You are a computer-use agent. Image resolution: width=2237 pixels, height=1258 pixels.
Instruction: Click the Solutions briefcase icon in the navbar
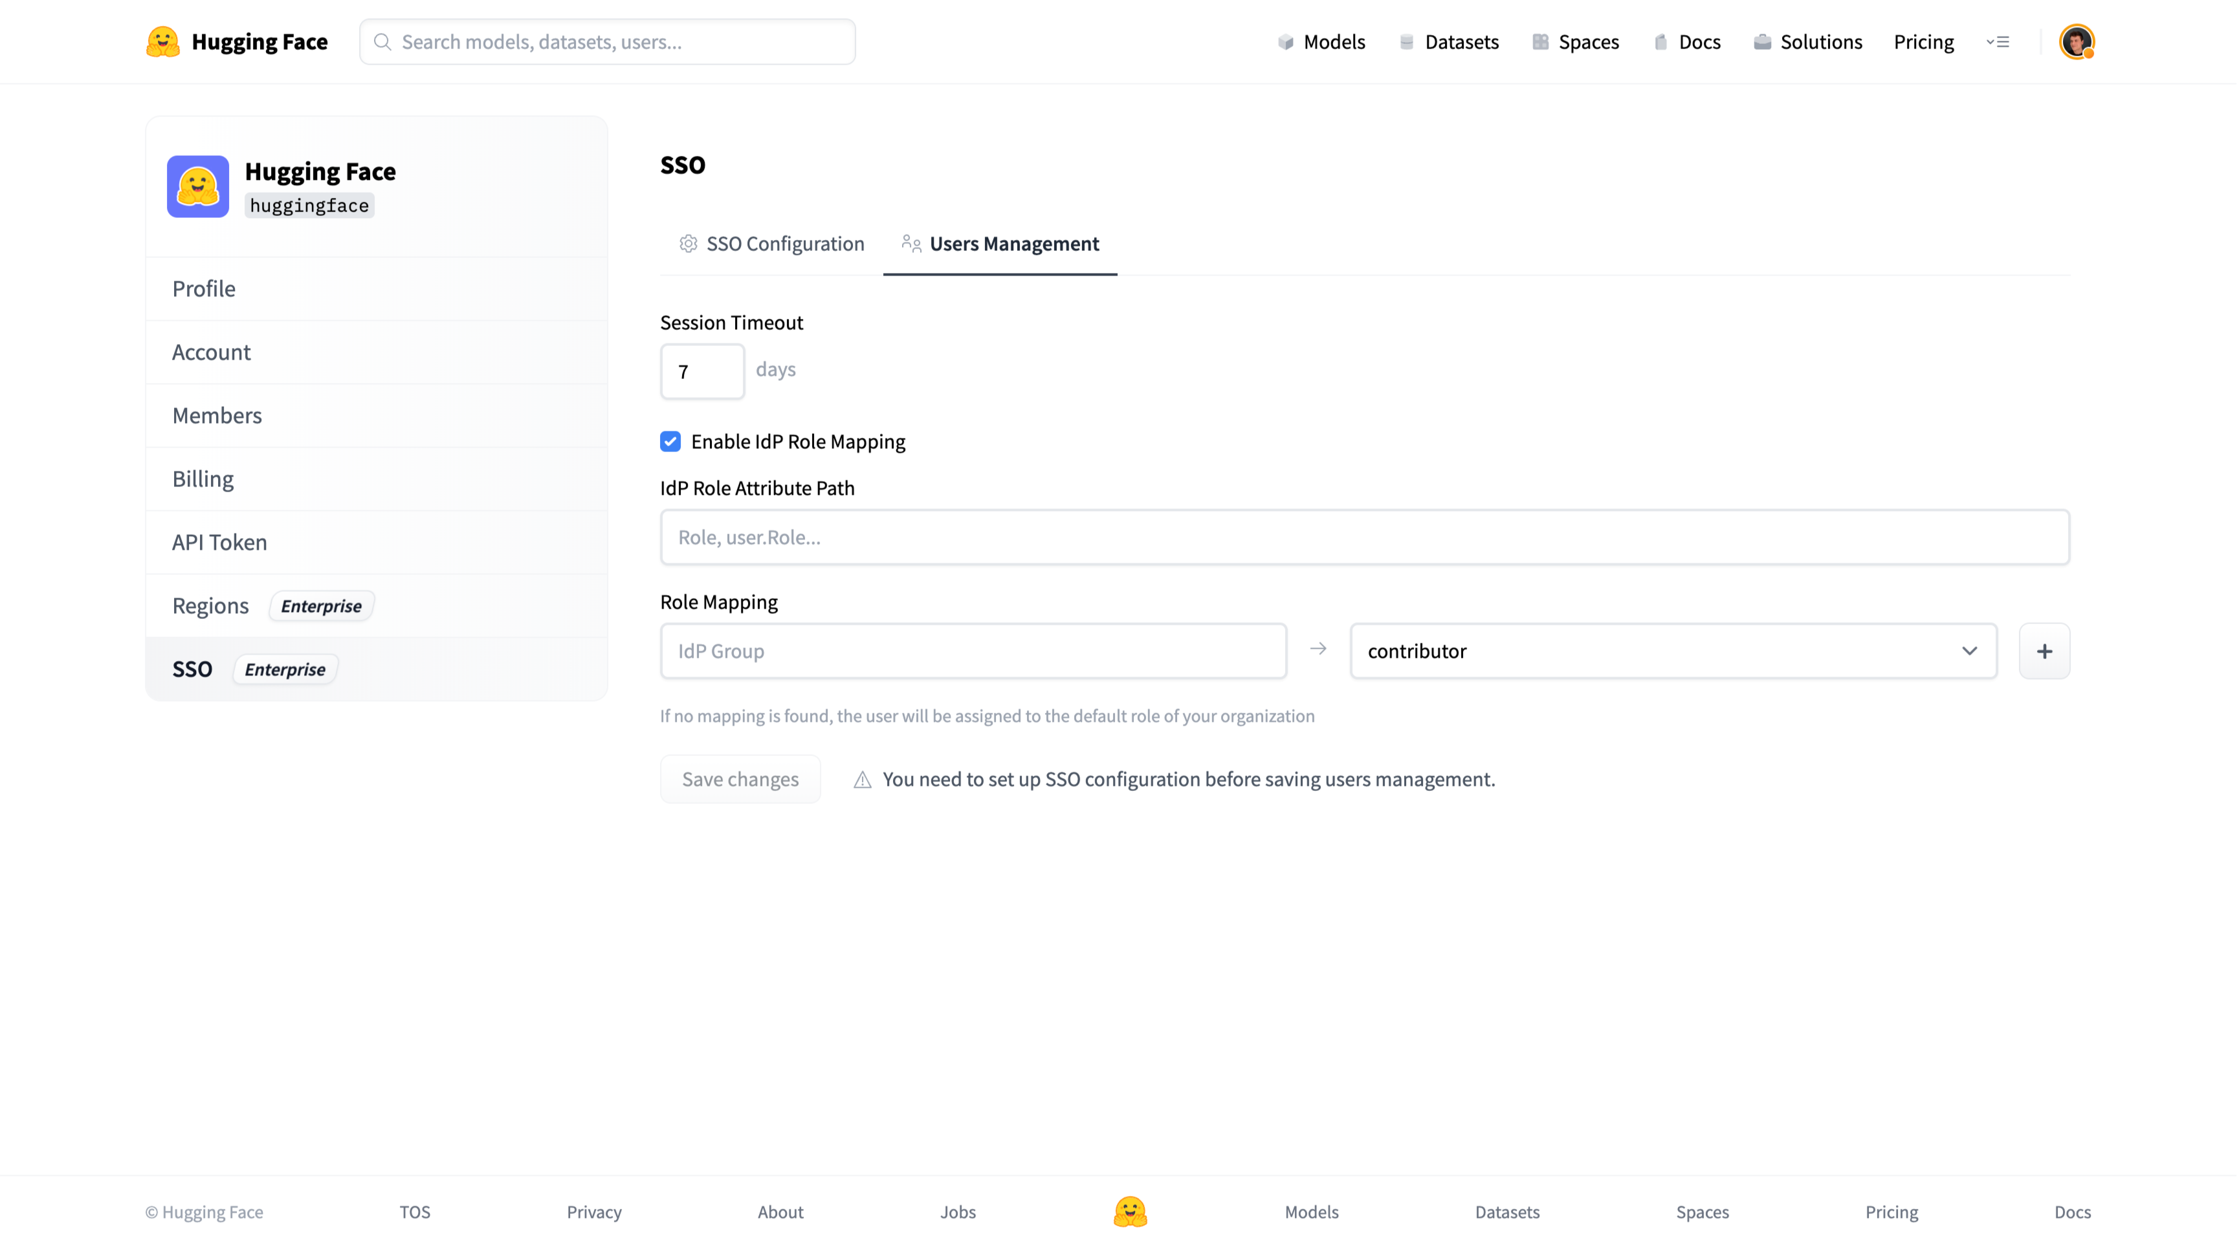point(1761,41)
